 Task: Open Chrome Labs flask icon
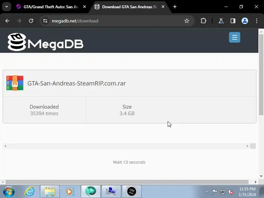tap(221, 21)
